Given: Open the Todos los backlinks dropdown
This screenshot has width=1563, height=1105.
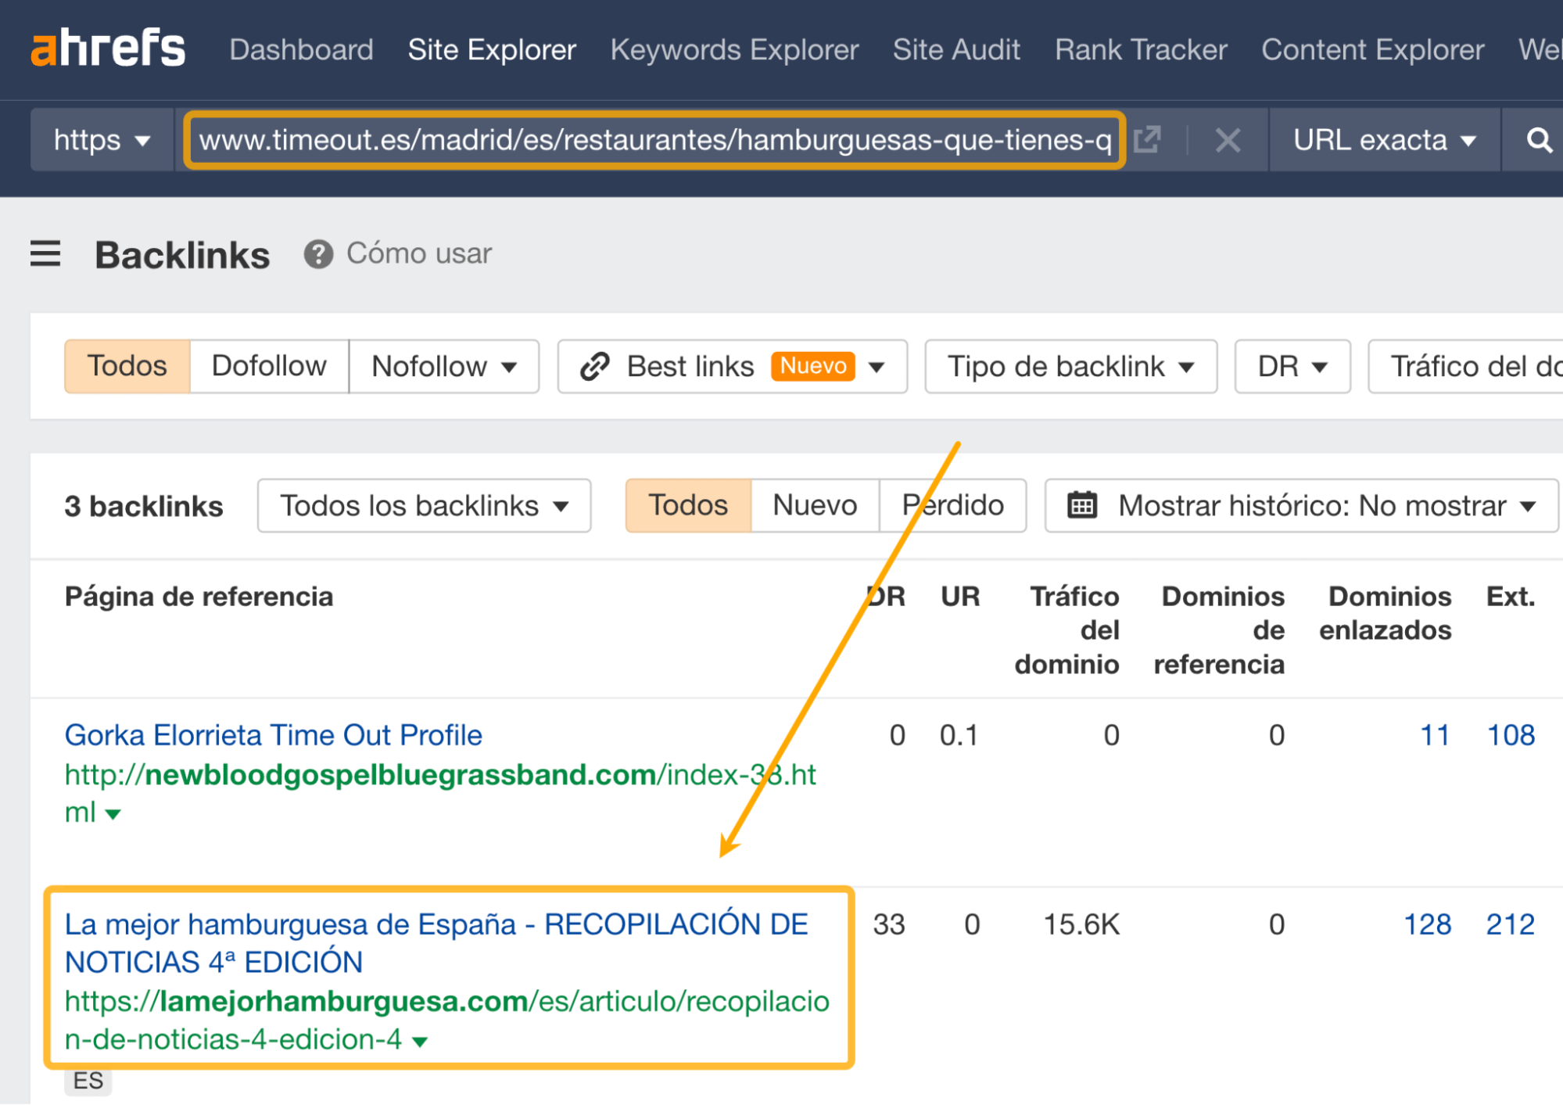Looking at the screenshot, I should 423,505.
